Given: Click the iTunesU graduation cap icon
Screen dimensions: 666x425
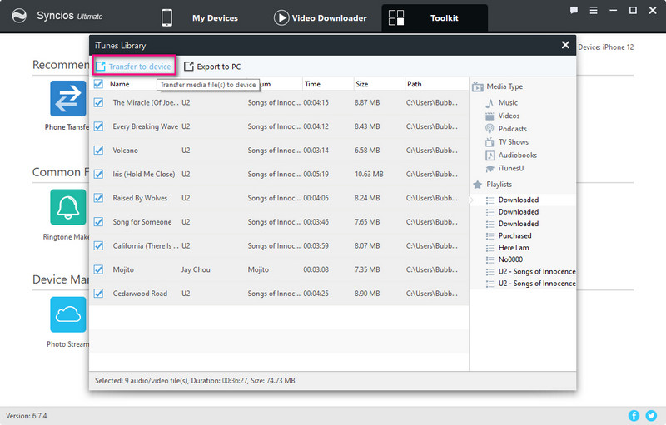Looking at the screenshot, I should click(x=490, y=168).
